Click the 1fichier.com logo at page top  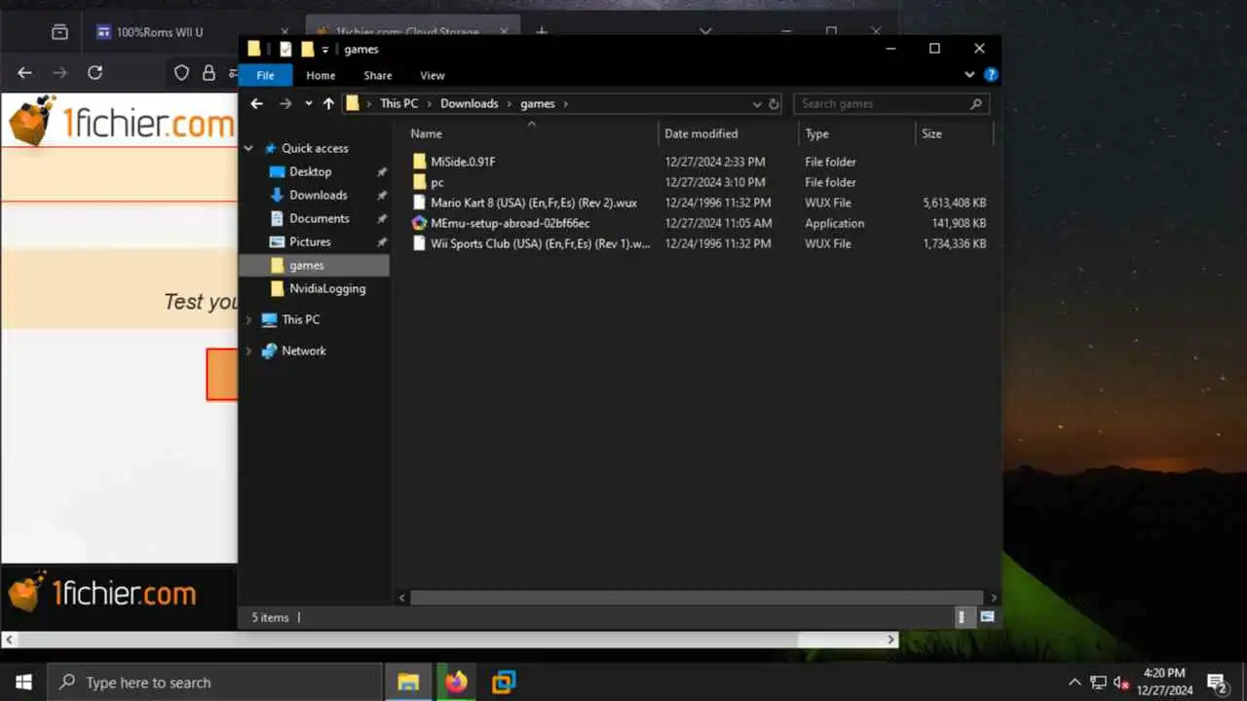coord(122,121)
